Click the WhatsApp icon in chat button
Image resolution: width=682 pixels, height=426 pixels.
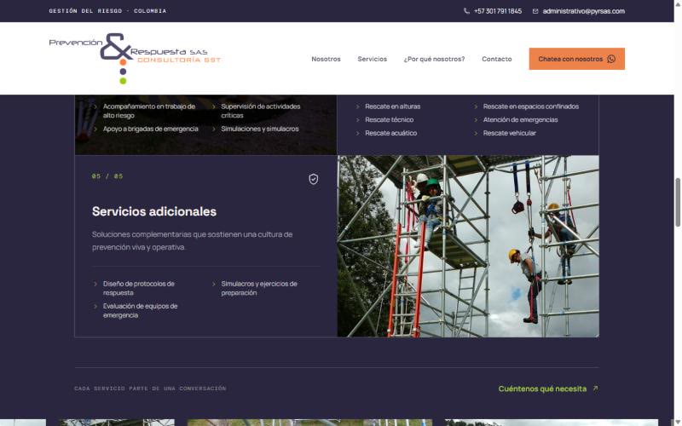611,59
